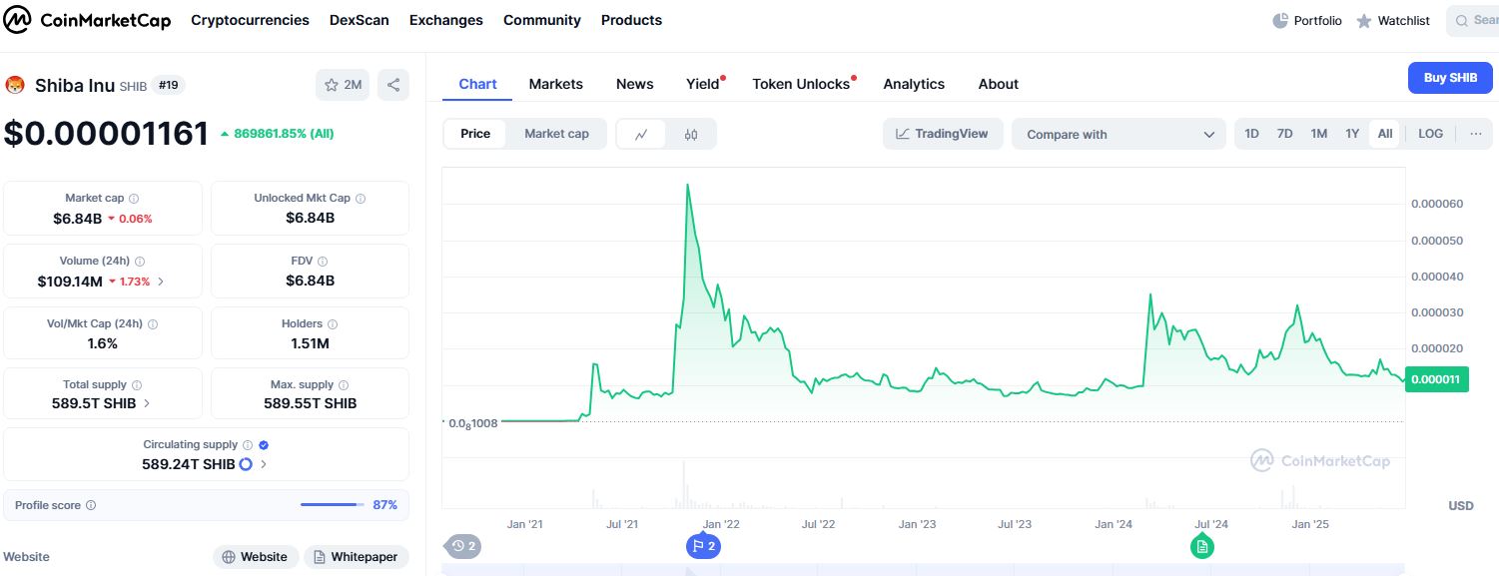Open the Cryptocurrencies menu
Screen dimensions: 1499x576
pos(250,20)
